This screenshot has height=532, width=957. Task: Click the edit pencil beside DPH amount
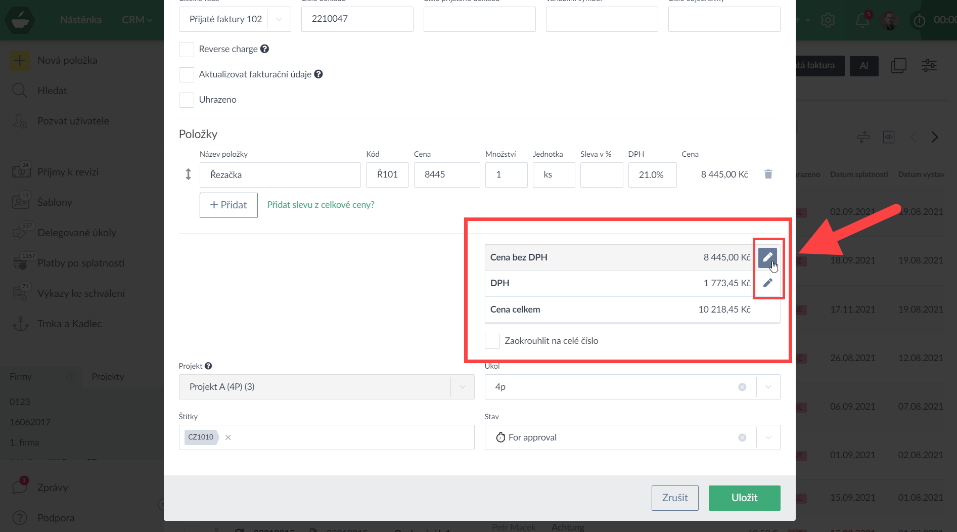(x=767, y=283)
